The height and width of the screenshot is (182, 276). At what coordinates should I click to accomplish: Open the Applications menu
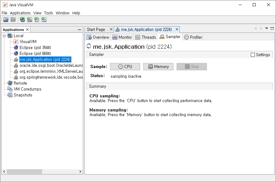20,13
